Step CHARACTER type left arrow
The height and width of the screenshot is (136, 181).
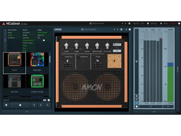pos(65,66)
